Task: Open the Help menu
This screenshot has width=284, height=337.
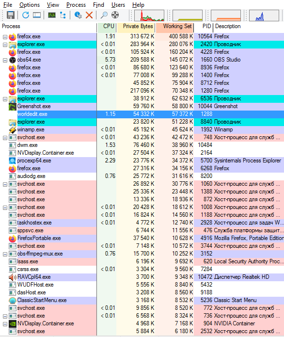Action: [x=138, y=5]
